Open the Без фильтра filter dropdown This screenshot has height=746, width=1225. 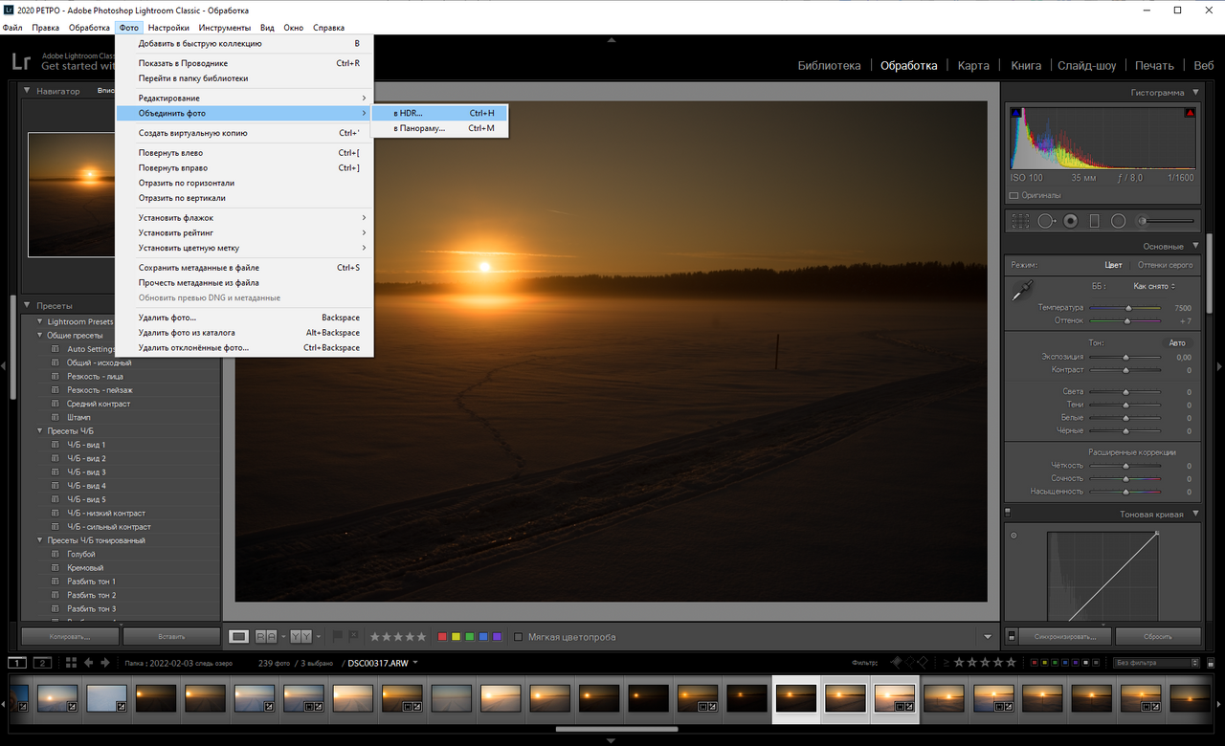coord(1156,663)
